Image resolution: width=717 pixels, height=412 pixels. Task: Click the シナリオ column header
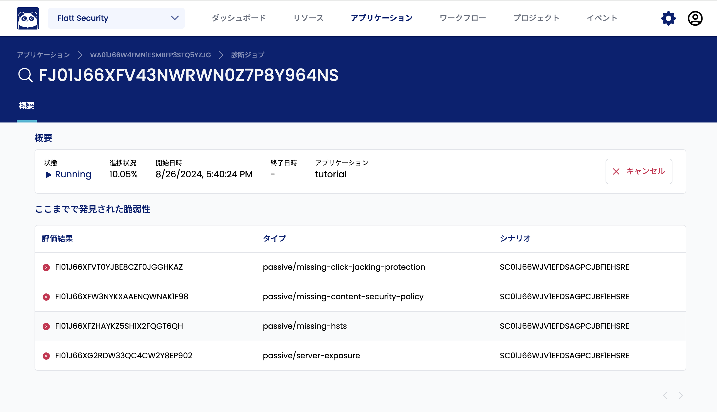click(515, 239)
